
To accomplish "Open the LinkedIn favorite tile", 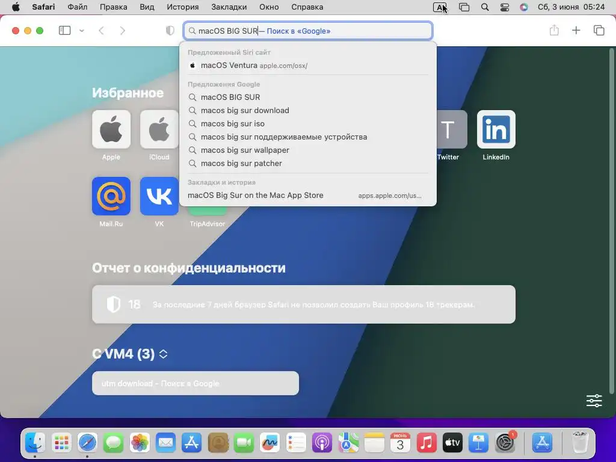I will click(x=496, y=129).
